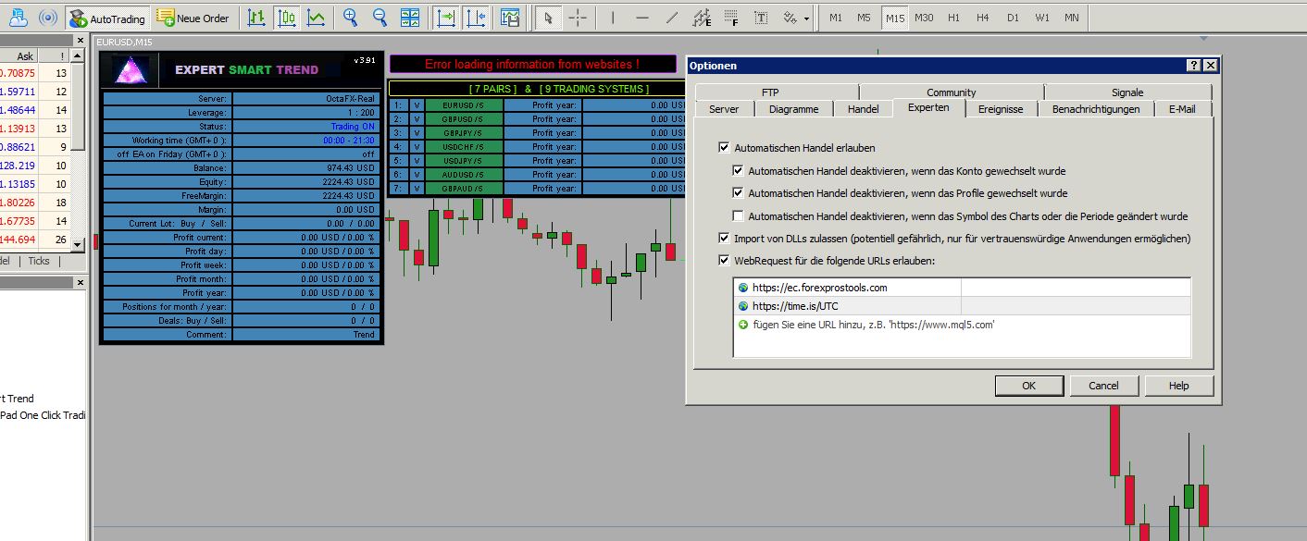Click the Signals broadcast icon in toolbar
Image resolution: width=1307 pixels, height=541 pixels.
(x=48, y=18)
